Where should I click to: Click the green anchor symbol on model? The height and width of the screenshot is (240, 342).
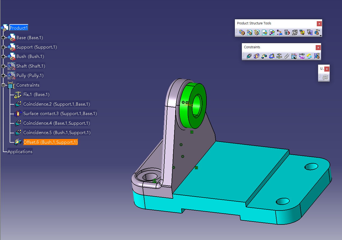pyautogui.click(x=154, y=181)
